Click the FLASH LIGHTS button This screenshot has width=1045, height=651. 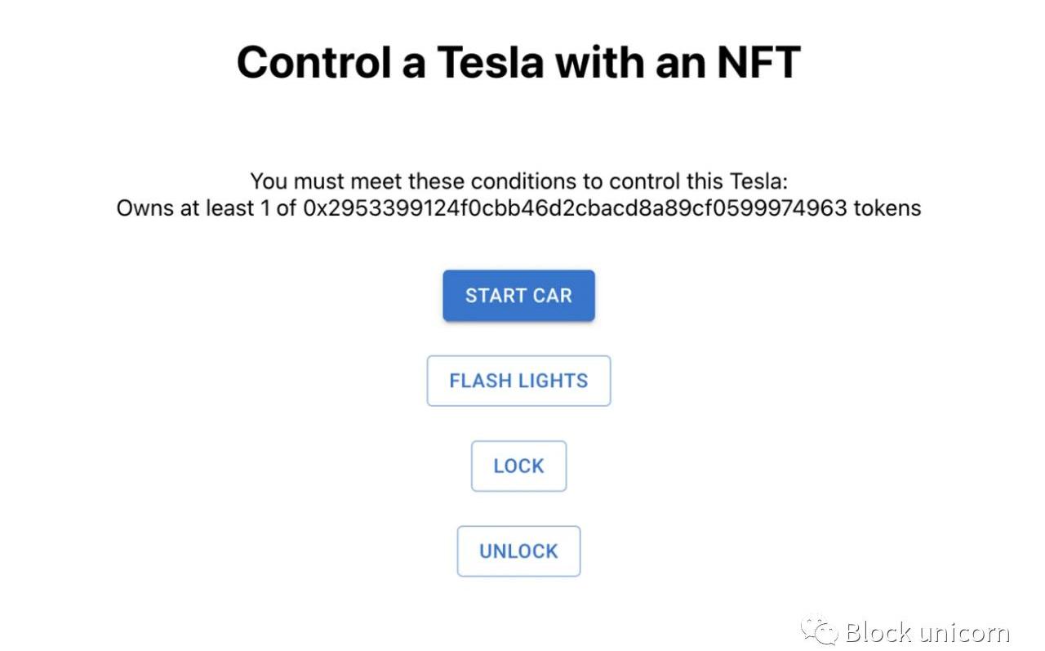pyautogui.click(x=518, y=381)
